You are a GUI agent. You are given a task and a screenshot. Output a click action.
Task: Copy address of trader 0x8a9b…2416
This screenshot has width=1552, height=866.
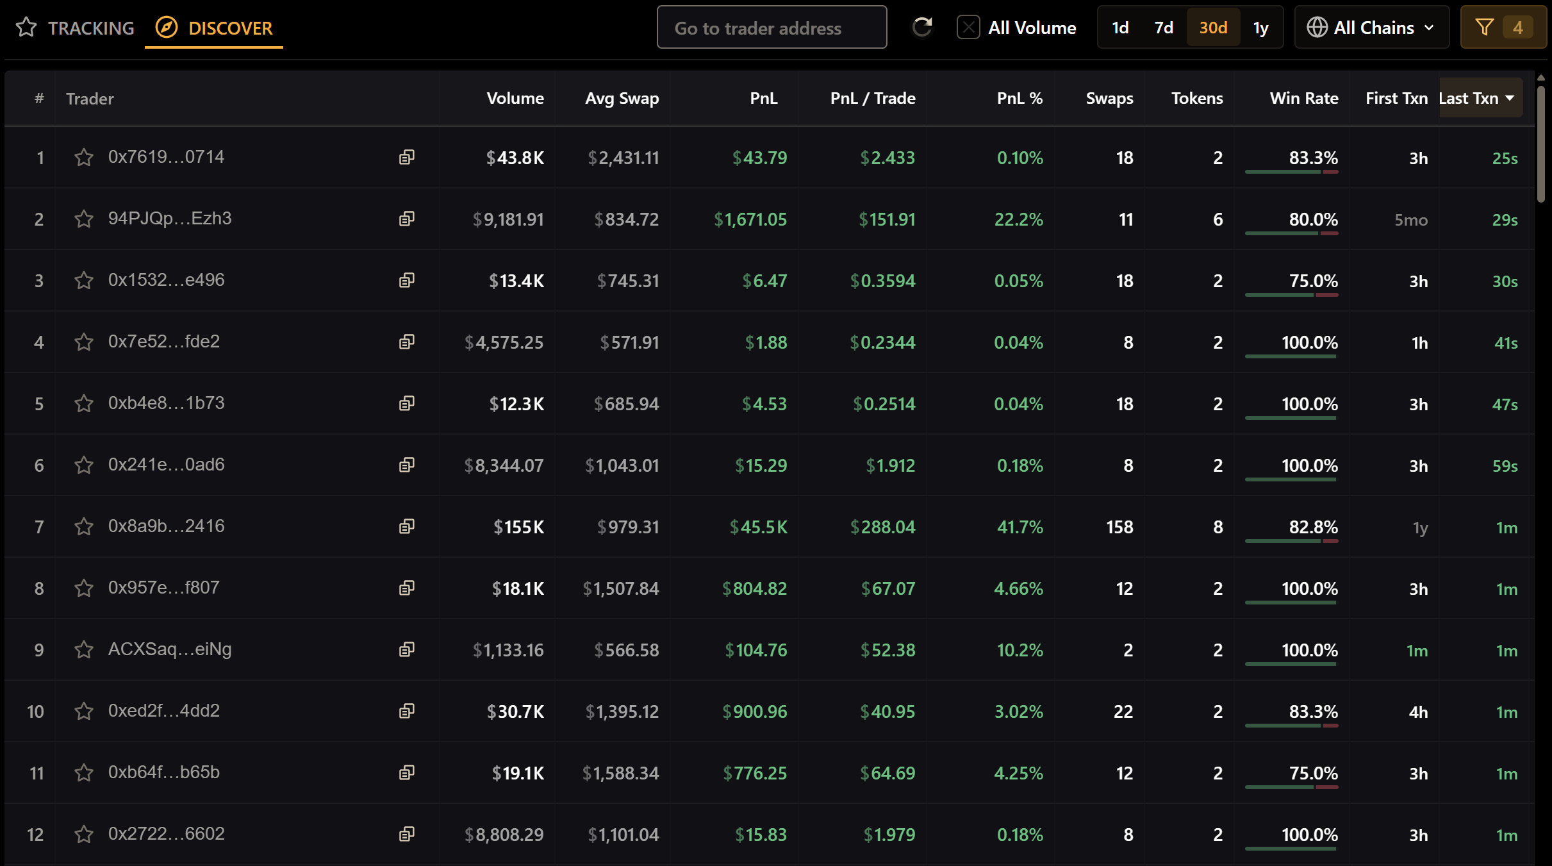coord(407,527)
